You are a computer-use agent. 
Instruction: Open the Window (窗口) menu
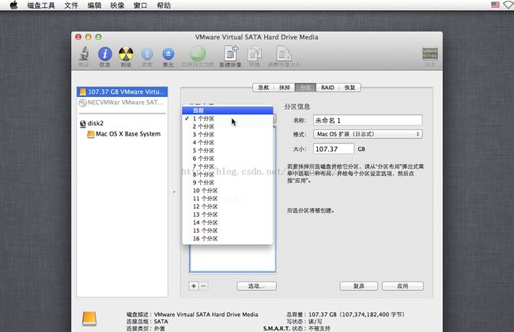pyautogui.click(x=140, y=6)
